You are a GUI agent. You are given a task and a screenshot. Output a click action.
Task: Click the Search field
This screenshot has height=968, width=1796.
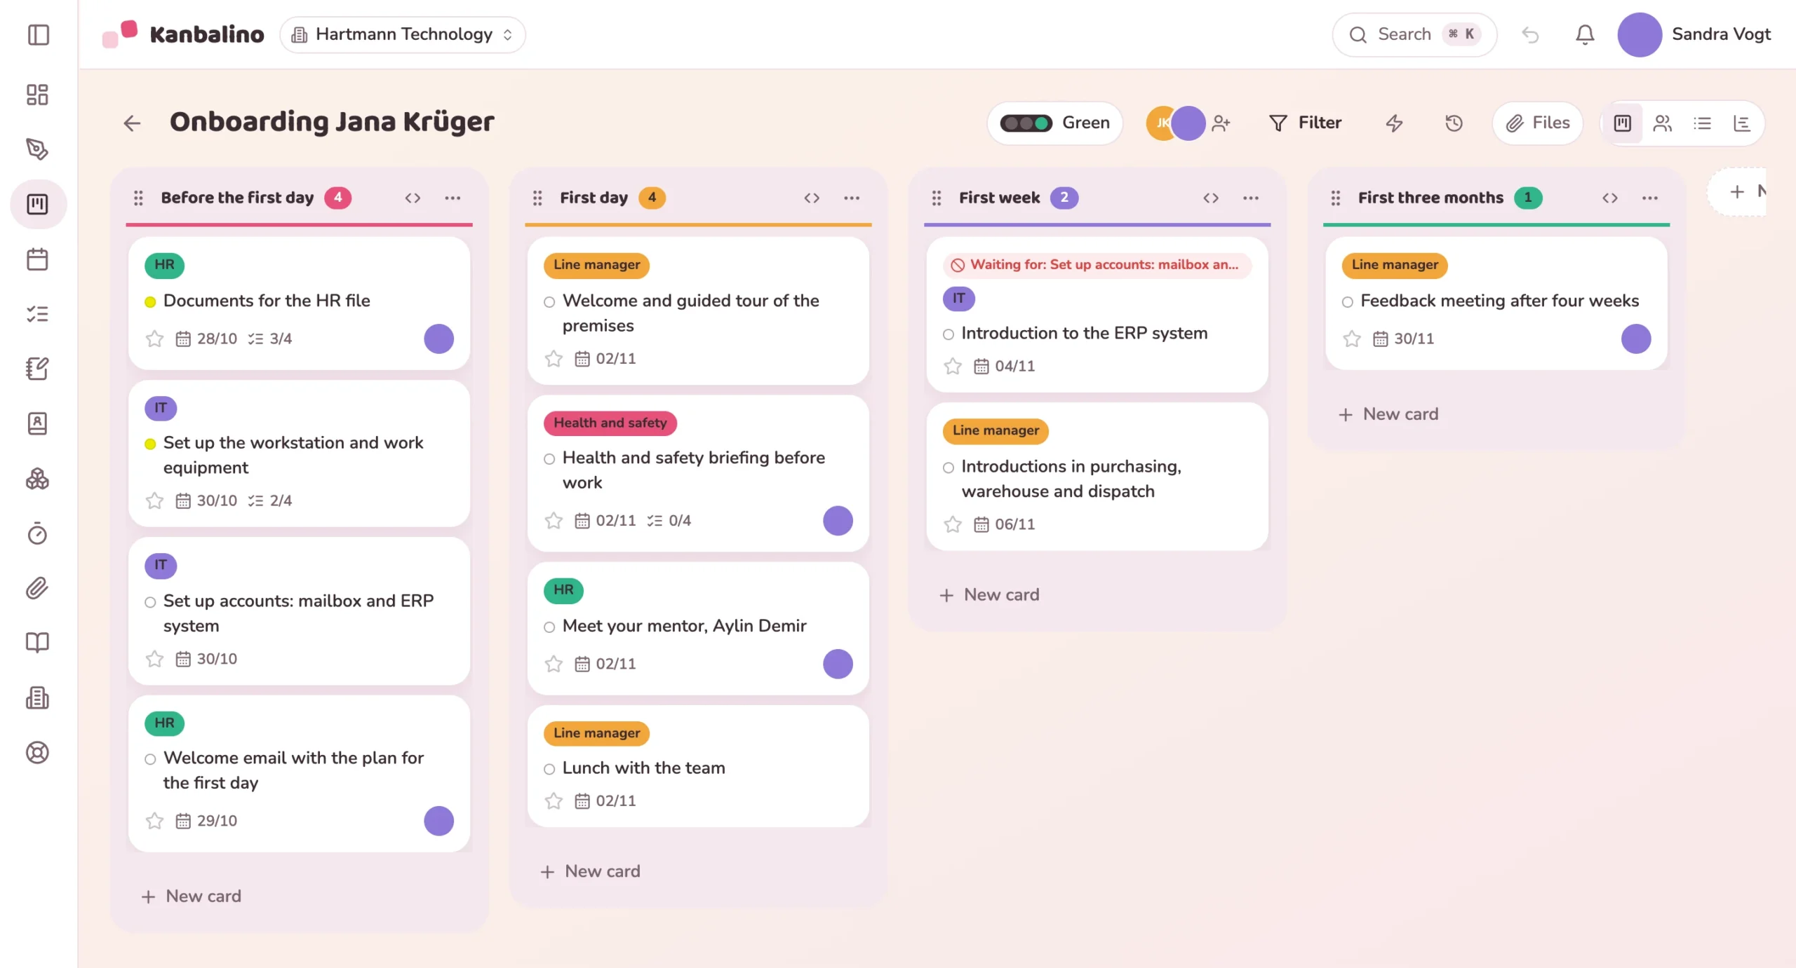tap(1414, 34)
